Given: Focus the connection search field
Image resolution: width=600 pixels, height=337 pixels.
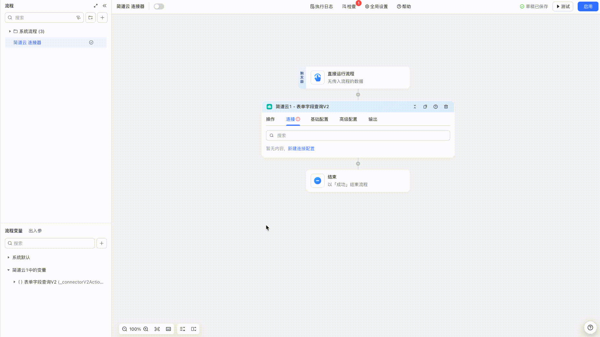Looking at the screenshot, I should coord(358,135).
